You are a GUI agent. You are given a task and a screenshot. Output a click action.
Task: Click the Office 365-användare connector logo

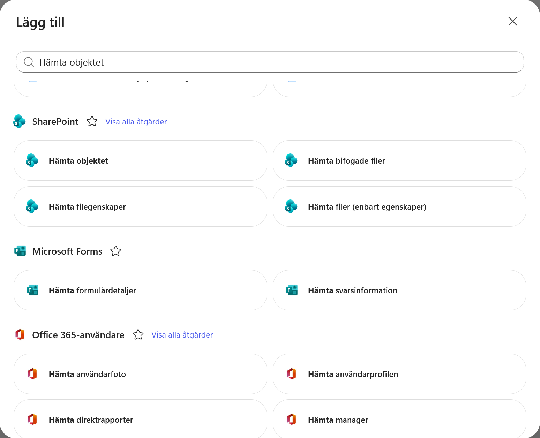pyautogui.click(x=20, y=335)
